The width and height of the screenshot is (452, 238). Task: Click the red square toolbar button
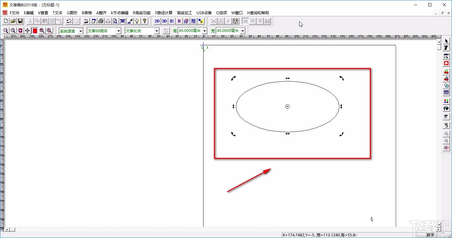click(35, 31)
